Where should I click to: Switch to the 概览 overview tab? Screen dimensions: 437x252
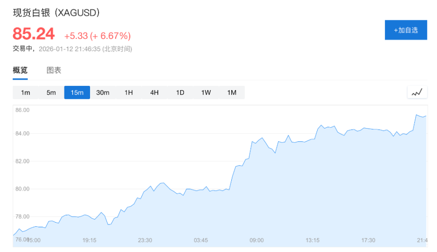click(x=20, y=70)
